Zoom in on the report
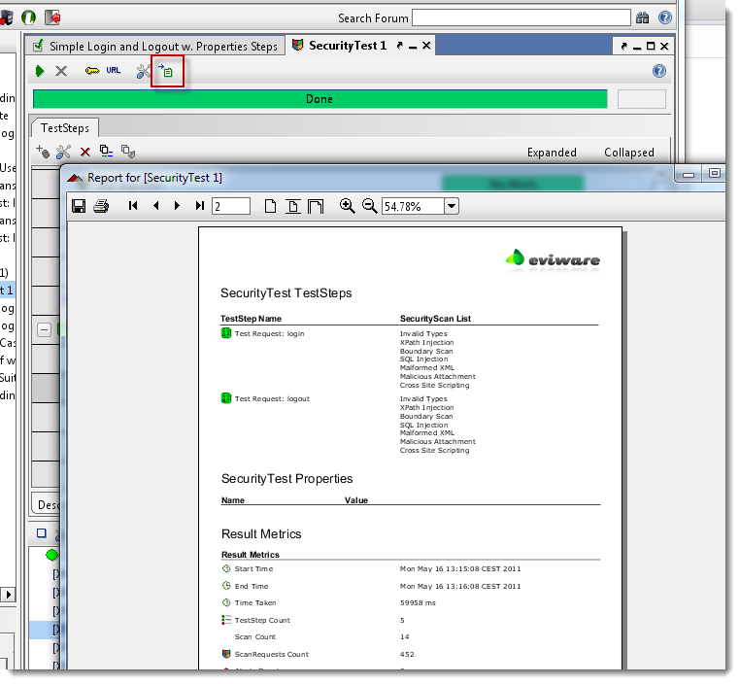This screenshot has width=740, height=684. click(347, 206)
